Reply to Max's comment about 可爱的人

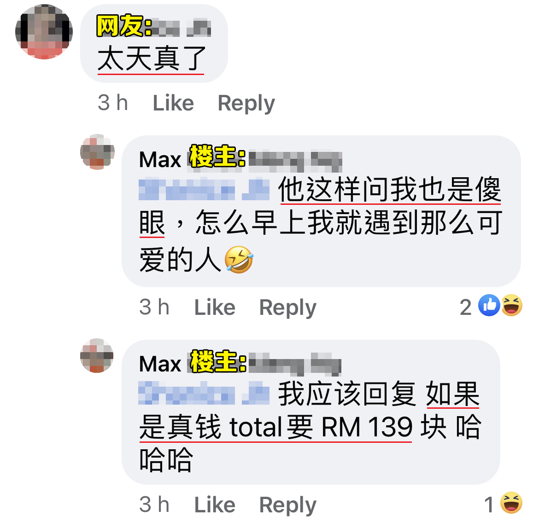click(288, 307)
